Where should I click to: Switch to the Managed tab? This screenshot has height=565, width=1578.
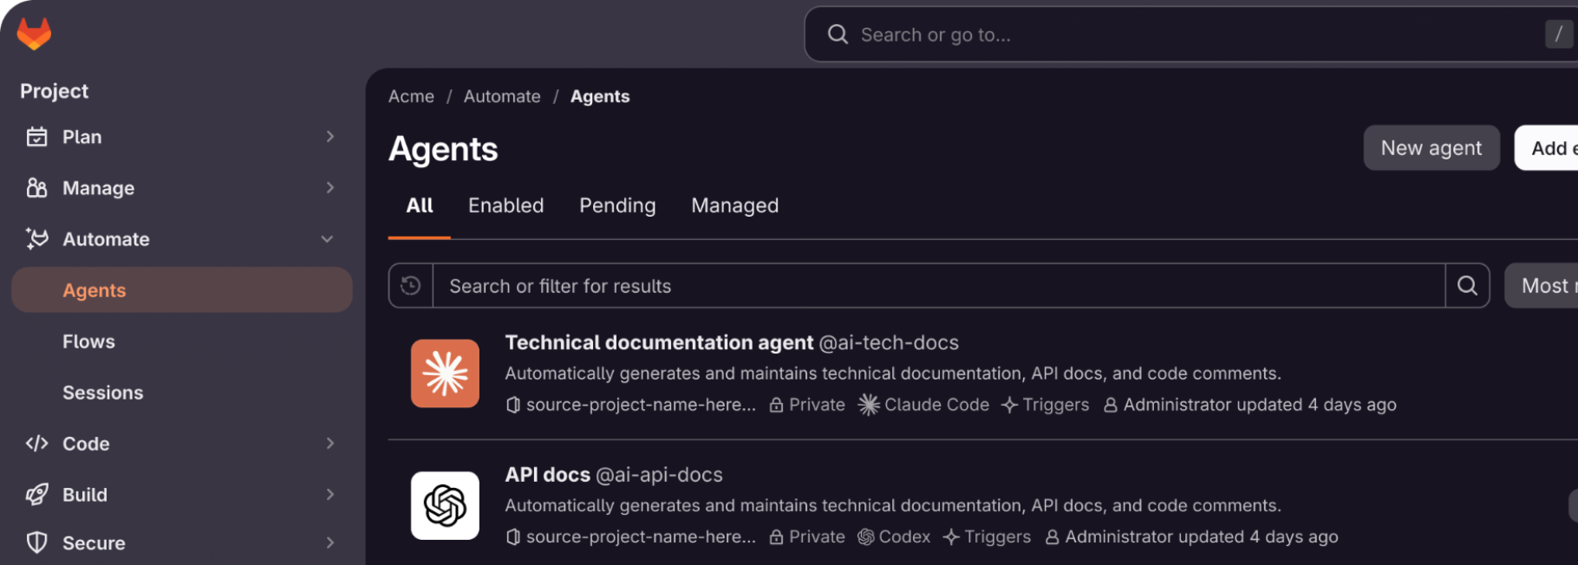tap(735, 206)
